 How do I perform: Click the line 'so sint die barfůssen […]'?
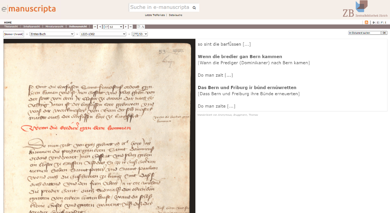pyautogui.click(x=224, y=44)
